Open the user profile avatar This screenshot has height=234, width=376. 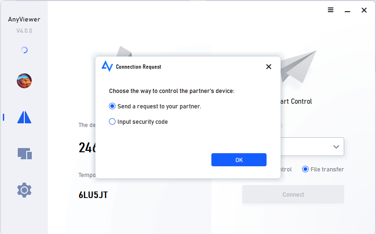coord(24,81)
